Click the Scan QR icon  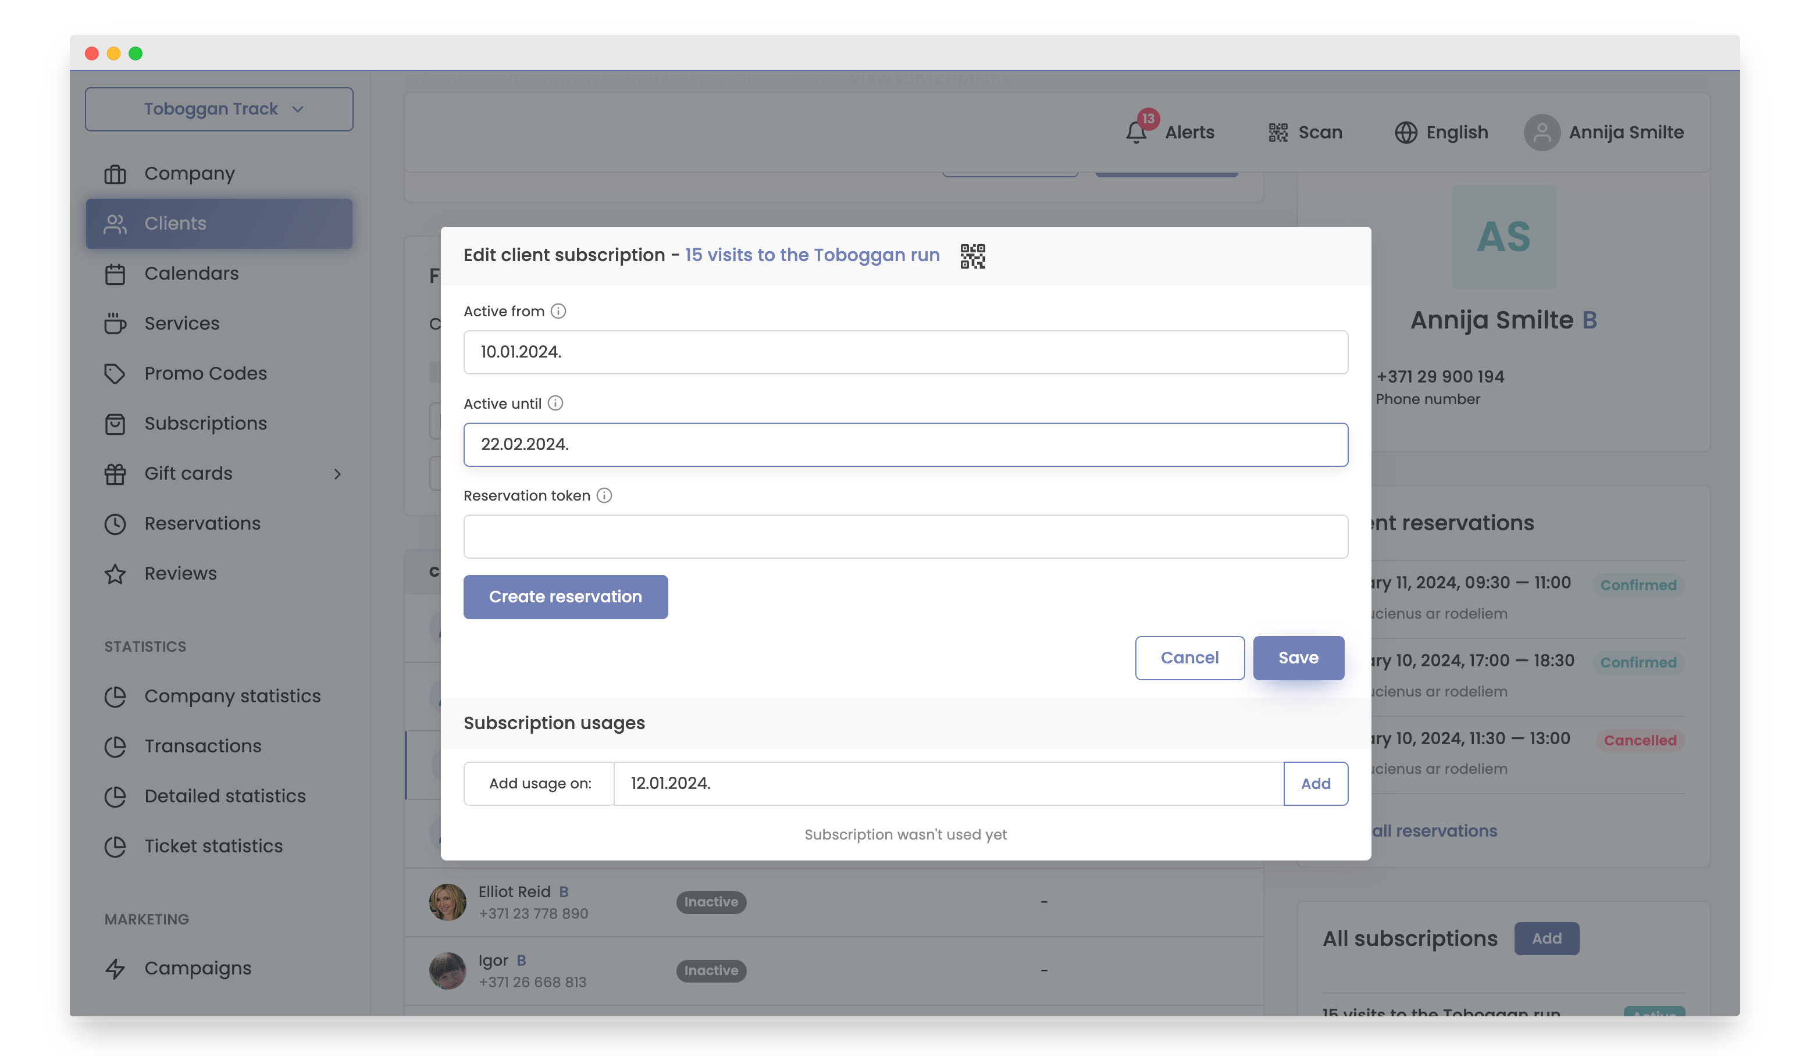1278,132
